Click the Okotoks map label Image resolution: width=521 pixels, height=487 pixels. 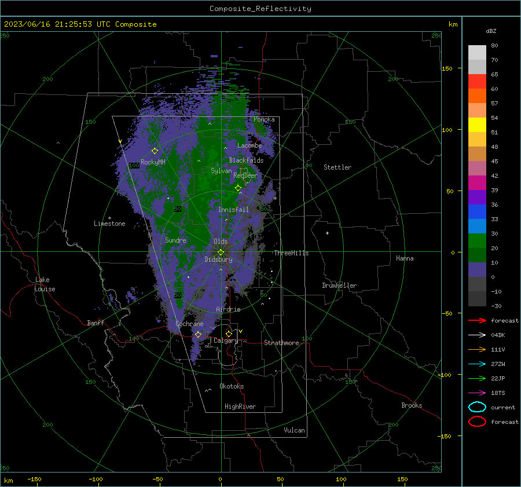pyautogui.click(x=232, y=386)
